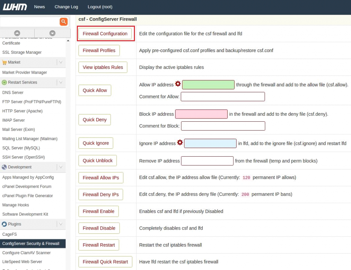Focus the sidebar search box

30,22
